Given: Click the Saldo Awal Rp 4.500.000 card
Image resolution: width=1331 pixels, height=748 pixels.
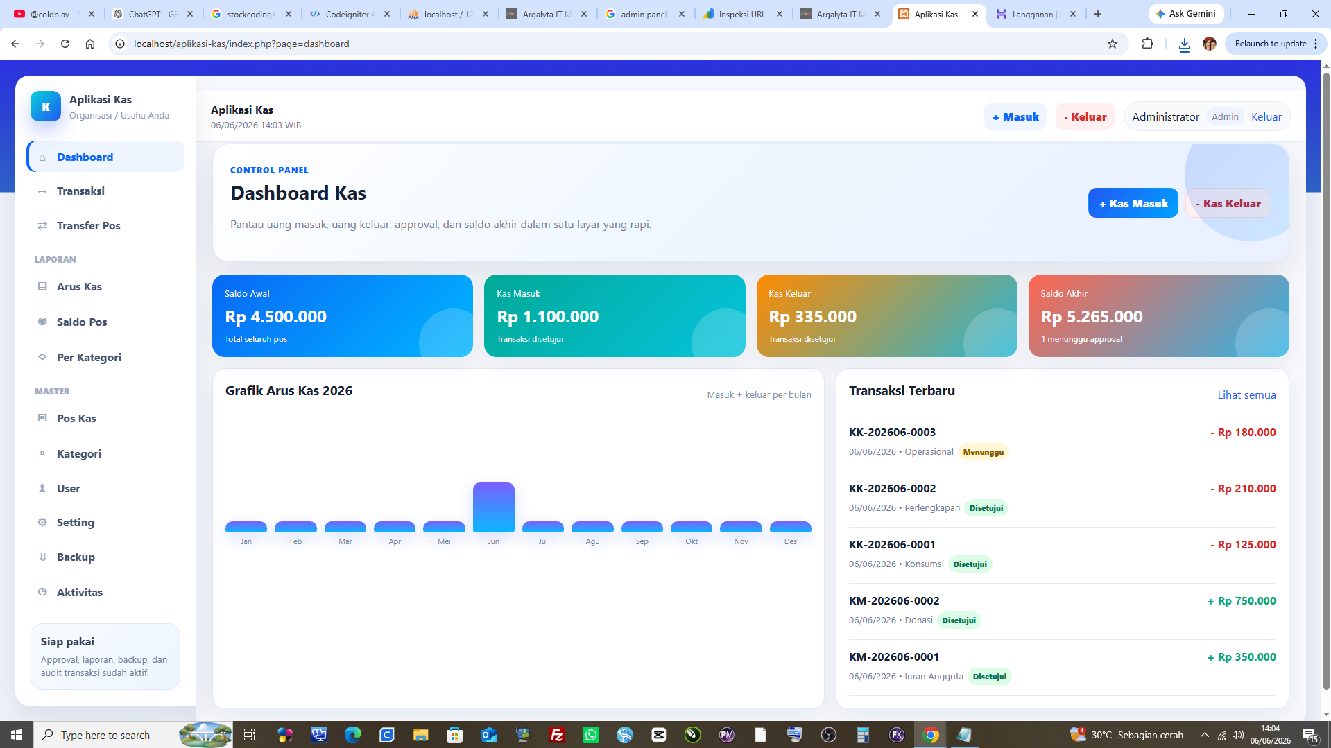Looking at the screenshot, I should point(343,316).
